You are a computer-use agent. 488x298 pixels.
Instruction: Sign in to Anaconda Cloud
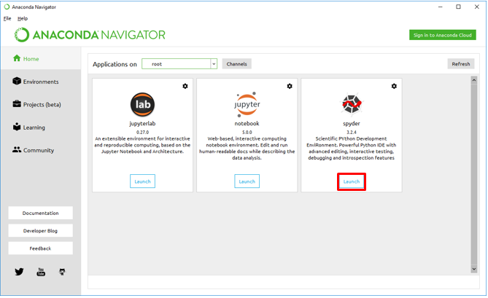tap(442, 35)
